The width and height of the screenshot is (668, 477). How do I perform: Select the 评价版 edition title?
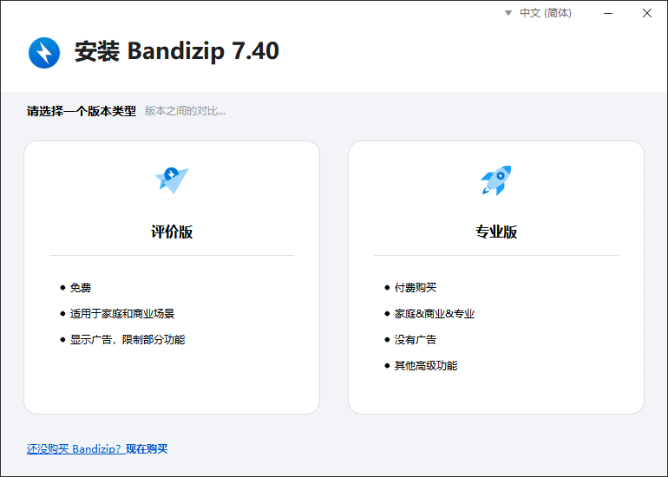click(x=172, y=232)
